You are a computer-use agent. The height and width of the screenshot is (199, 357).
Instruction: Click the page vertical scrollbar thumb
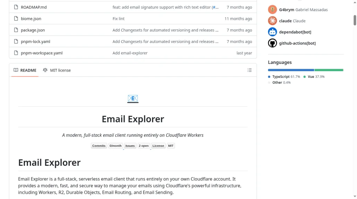355,20
